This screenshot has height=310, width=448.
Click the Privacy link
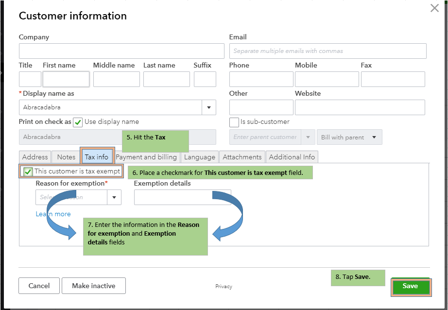point(224,287)
